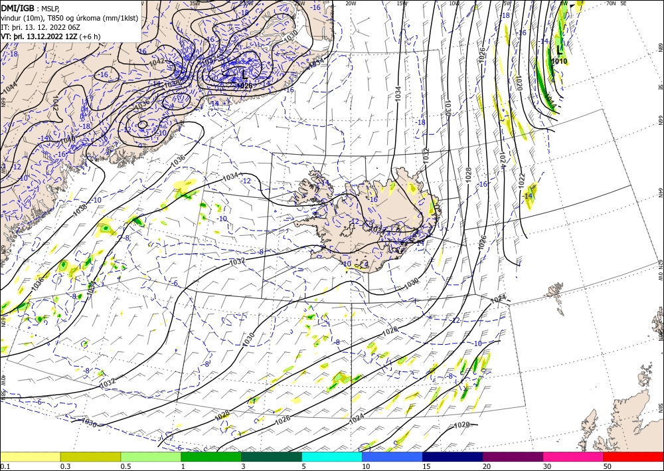Click the blue 10–15 mm legend swatch
This screenshot has width=664, height=471.
(x=392, y=456)
